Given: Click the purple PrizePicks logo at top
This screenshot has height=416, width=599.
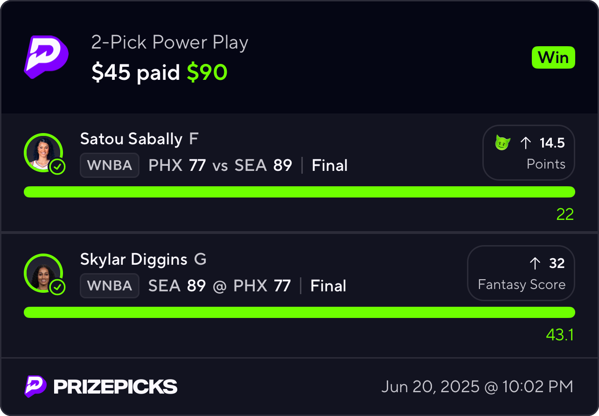Looking at the screenshot, I should [x=46, y=57].
